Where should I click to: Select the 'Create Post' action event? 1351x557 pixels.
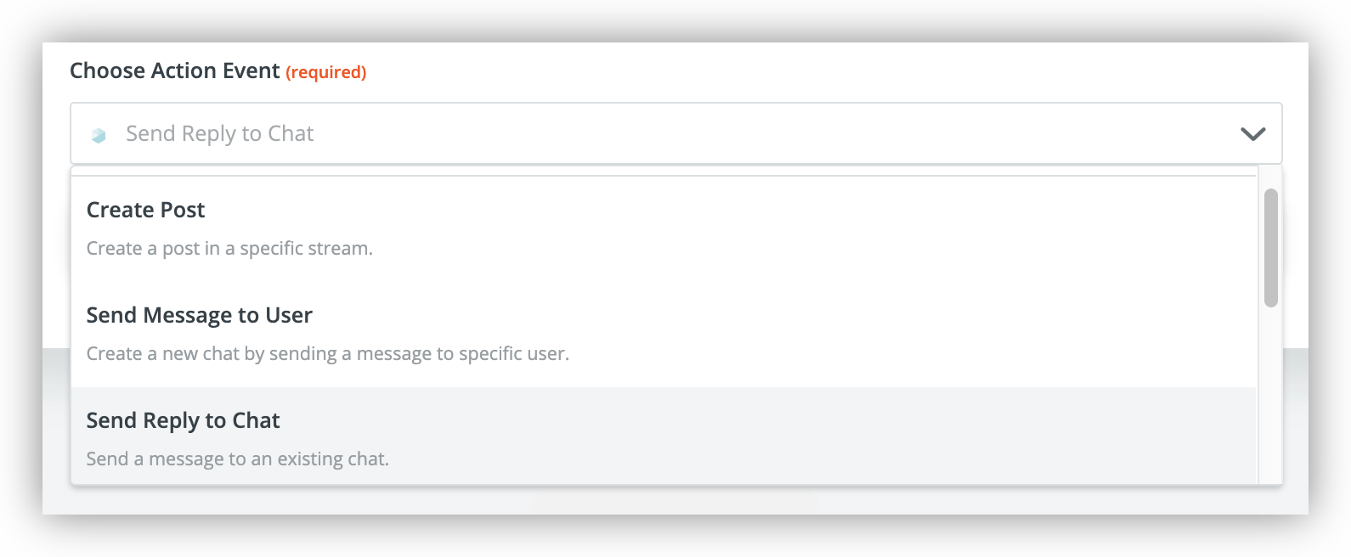click(x=664, y=229)
